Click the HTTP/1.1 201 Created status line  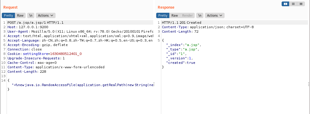182,23
